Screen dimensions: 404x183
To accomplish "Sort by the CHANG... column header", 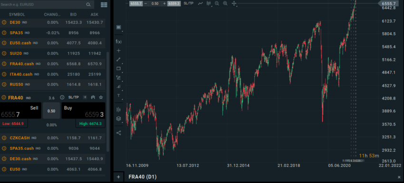I will coord(52,15).
